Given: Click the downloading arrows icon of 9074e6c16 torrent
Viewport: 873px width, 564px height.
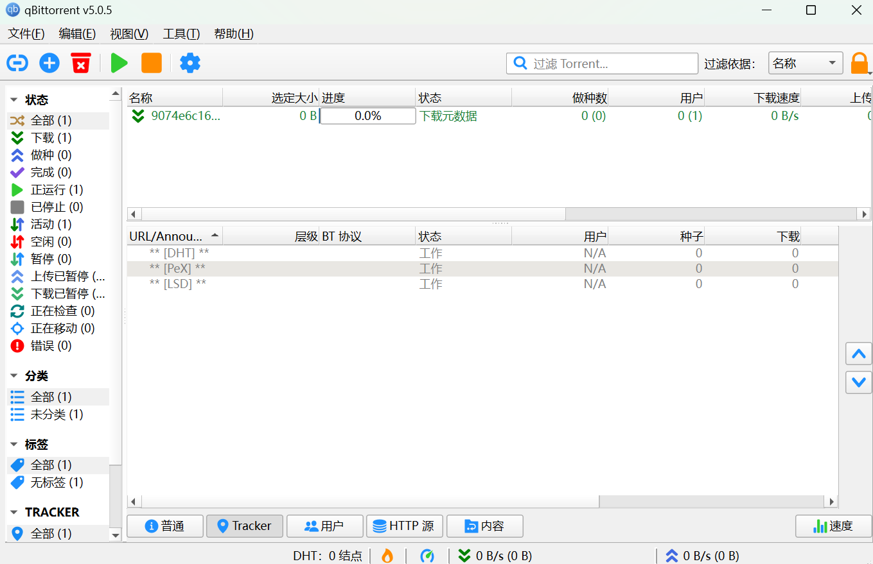Looking at the screenshot, I should pos(138,116).
